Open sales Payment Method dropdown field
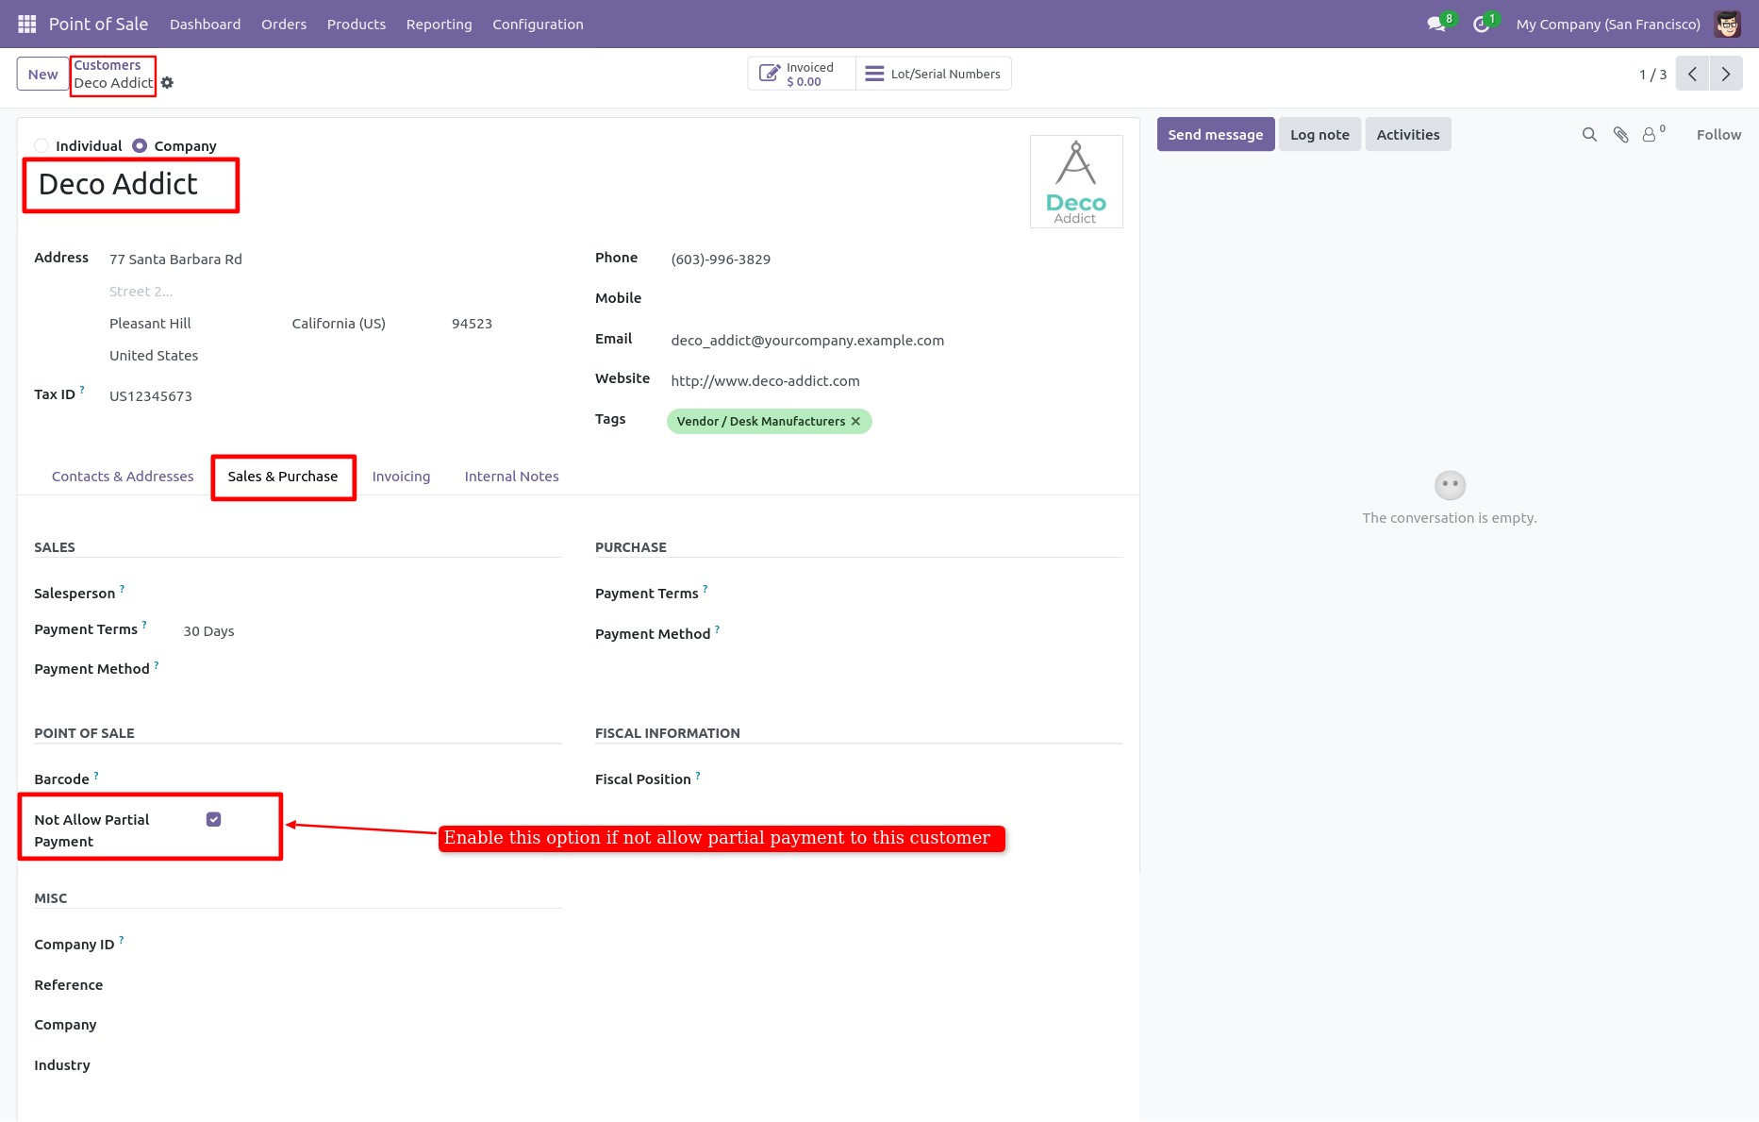This screenshot has height=1122, width=1759. tap(372, 669)
